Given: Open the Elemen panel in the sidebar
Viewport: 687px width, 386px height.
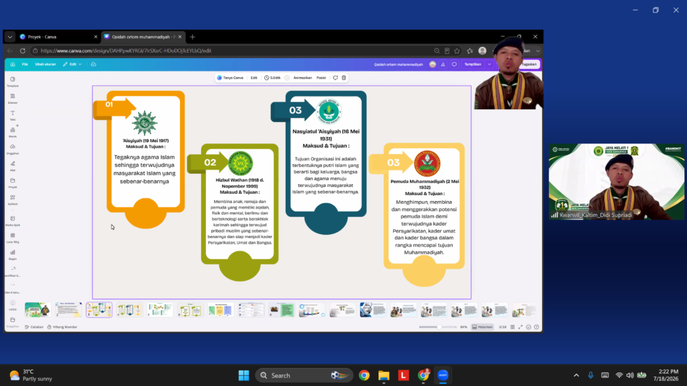Looking at the screenshot, I should click(x=13, y=99).
